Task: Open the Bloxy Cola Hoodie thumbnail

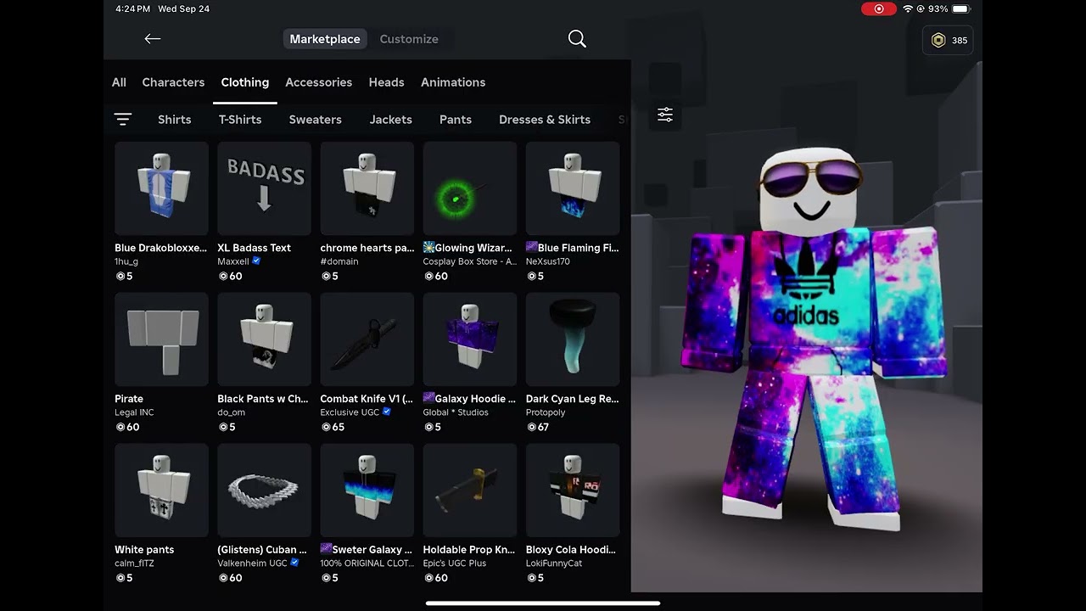Action: click(573, 490)
